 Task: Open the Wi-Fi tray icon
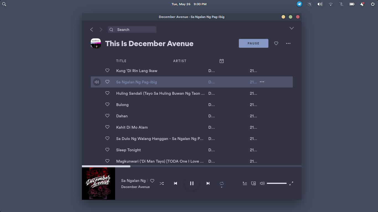331,4
